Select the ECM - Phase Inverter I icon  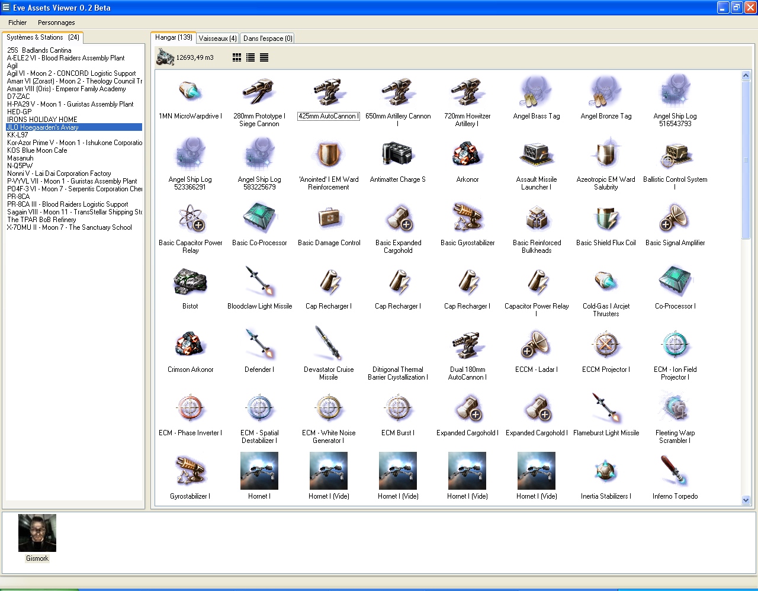(190, 409)
